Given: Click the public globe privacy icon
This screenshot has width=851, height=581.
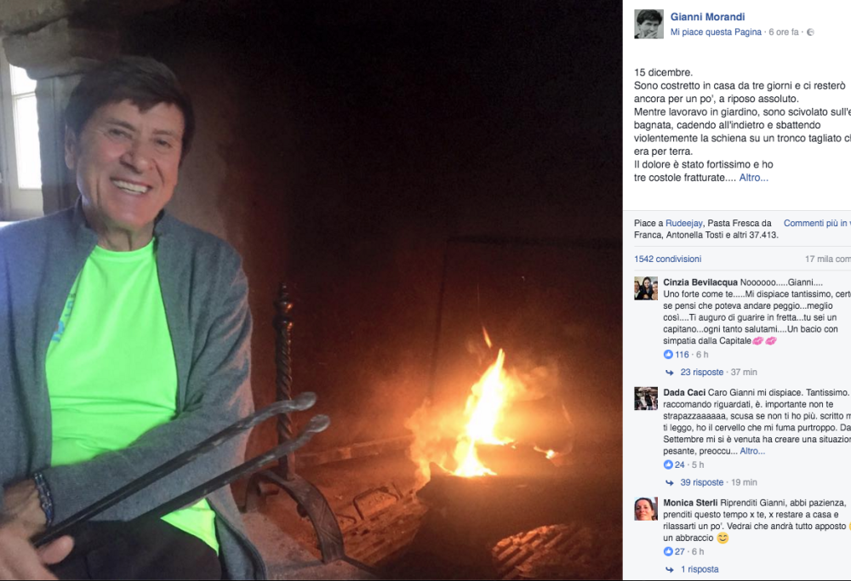Looking at the screenshot, I should pyautogui.click(x=810, y=32).
